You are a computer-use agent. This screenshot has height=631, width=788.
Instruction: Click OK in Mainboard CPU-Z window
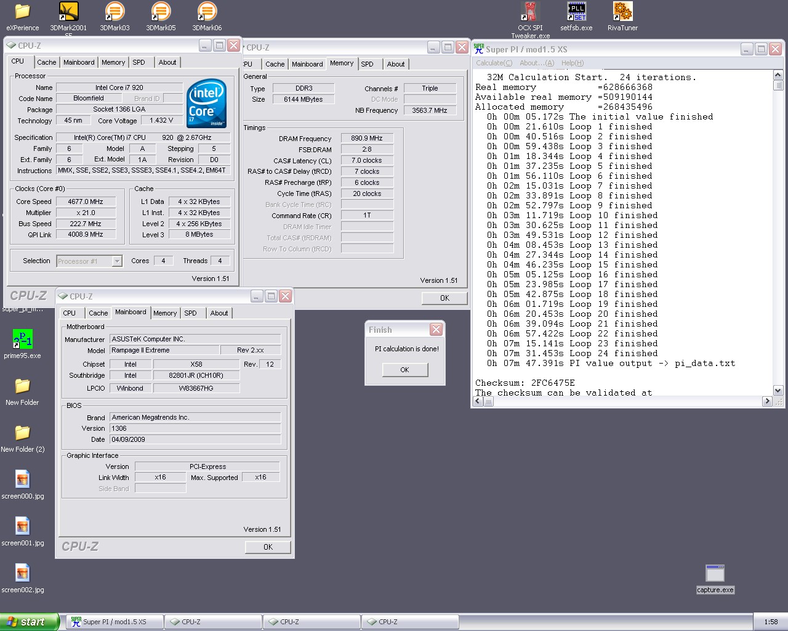(268, 547)
